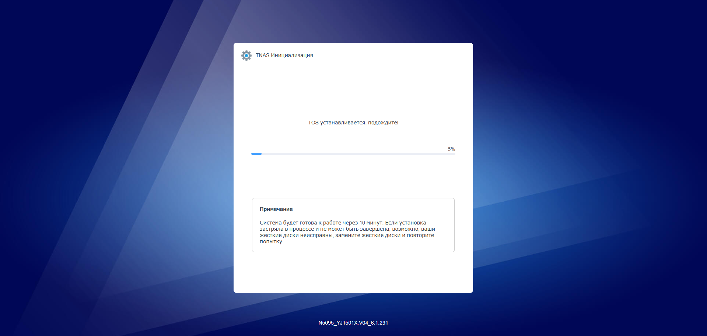Click the "TOS устанавливается, подождите!" message
This screenshot has height=336, width=707.
[353, 123]
